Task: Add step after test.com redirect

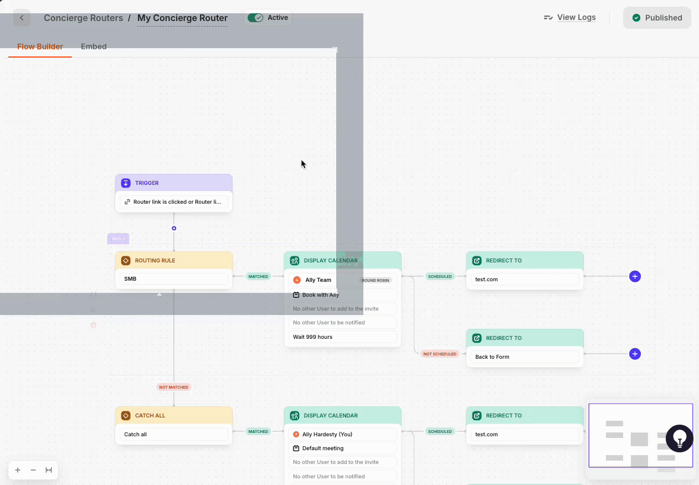Action: coord(635,276)
